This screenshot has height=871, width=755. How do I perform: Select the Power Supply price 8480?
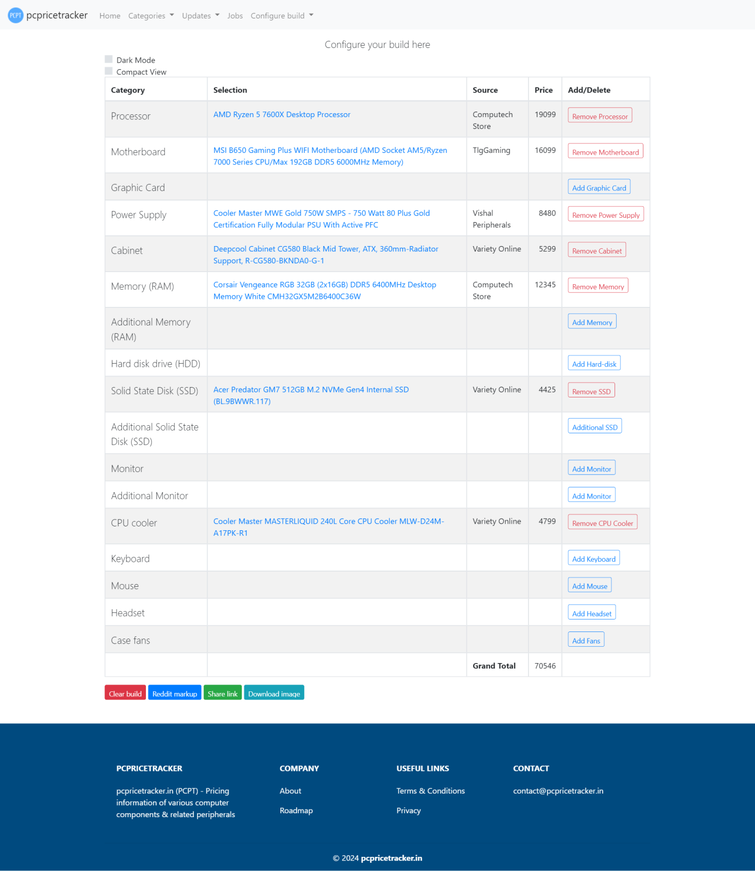pyautogui.click(x=547, y=213)
